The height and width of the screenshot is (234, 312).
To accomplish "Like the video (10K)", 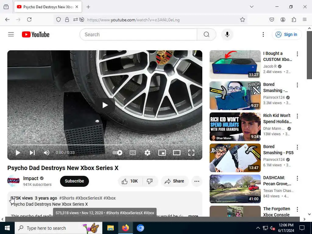I will pyautogui.click(x=130, y=181).
